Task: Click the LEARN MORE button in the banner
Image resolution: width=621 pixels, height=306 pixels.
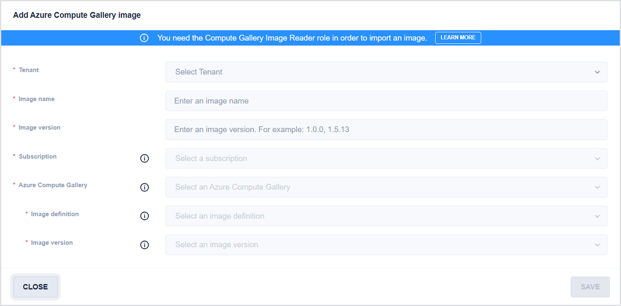Action: [x=458, y=38]
